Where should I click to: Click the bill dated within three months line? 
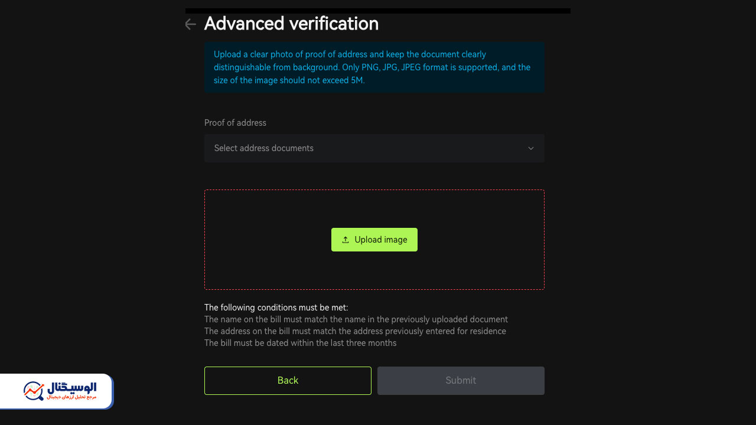[301, 343]
